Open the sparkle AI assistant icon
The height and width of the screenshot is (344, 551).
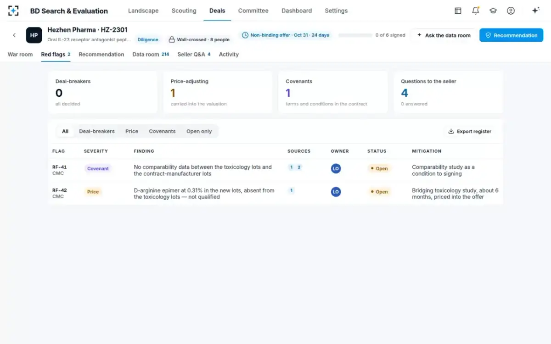pyautogui.click(x=535, y=11)
